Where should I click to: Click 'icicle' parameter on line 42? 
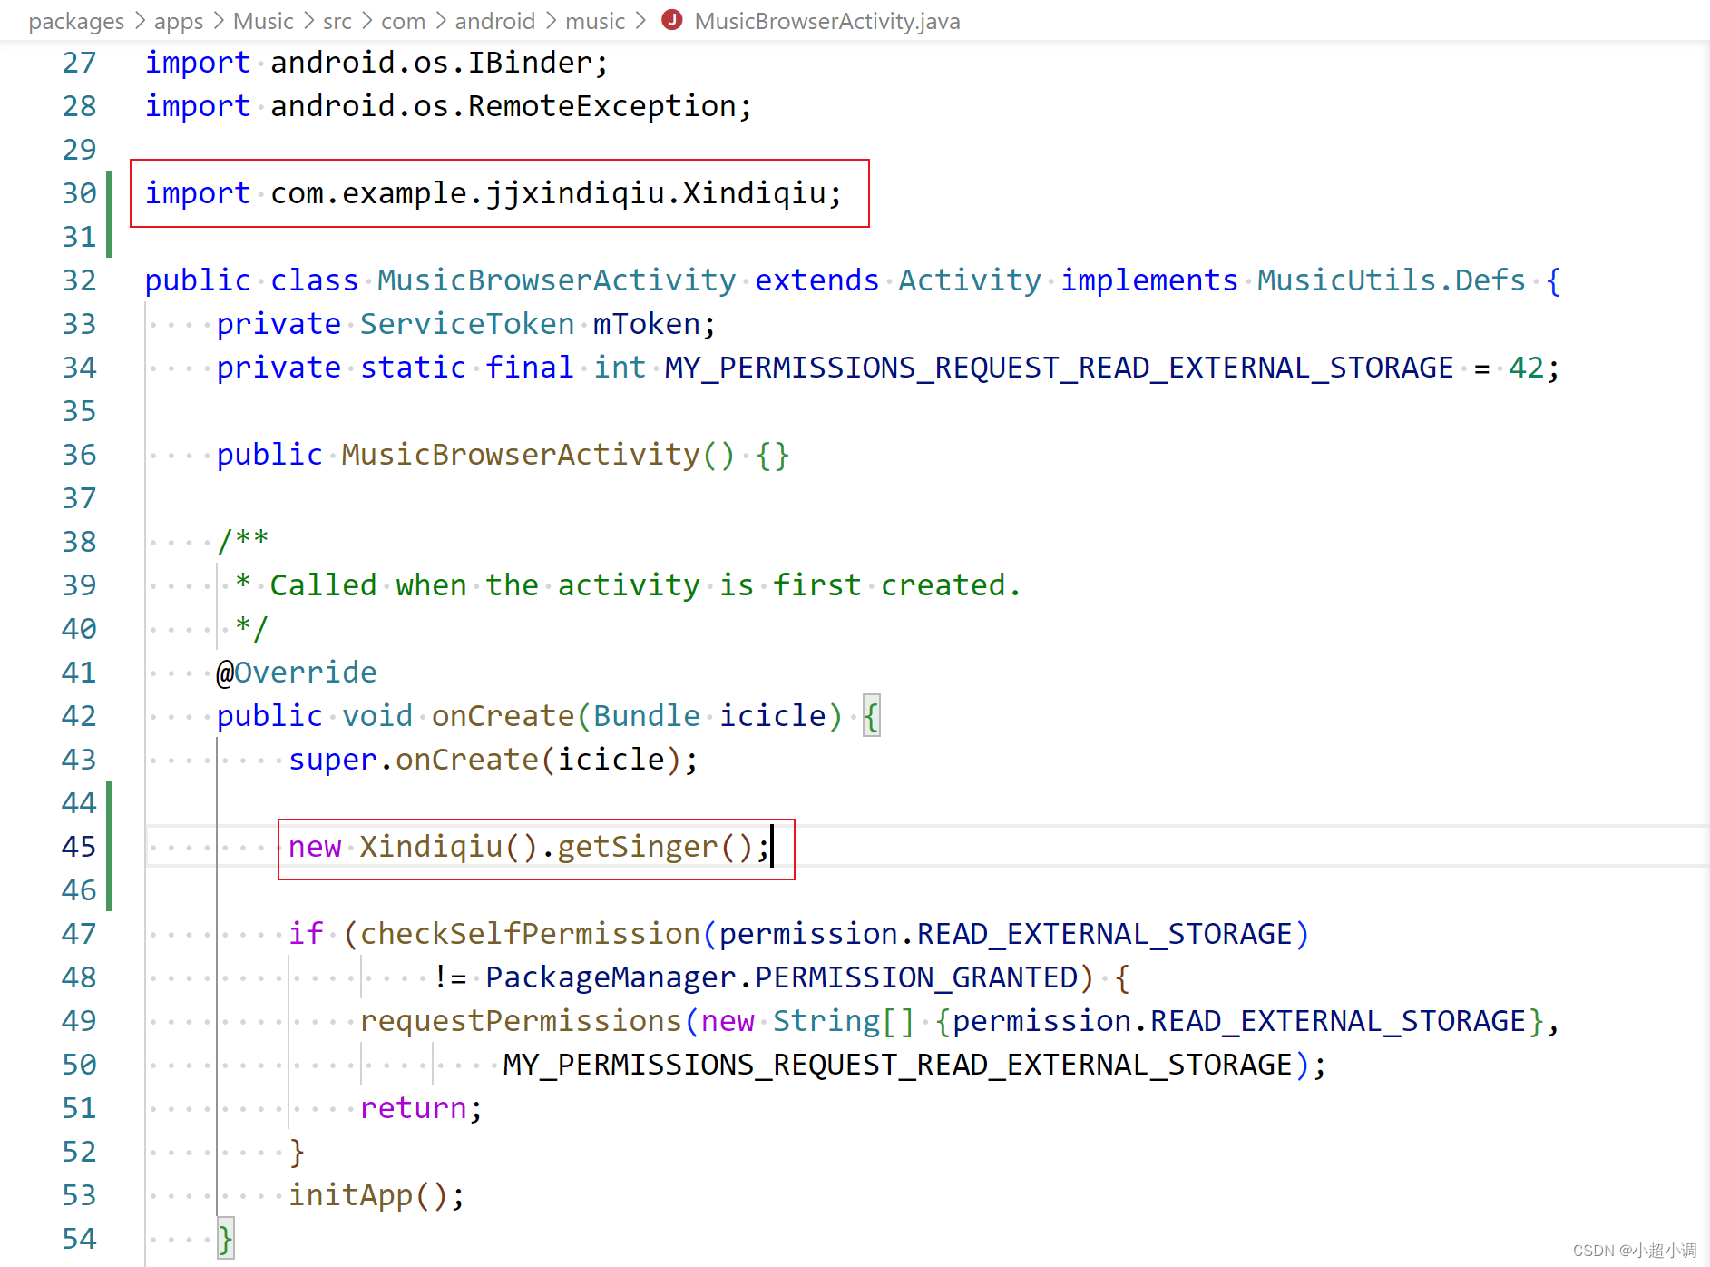pyautogui.click(x=772, y=716)
